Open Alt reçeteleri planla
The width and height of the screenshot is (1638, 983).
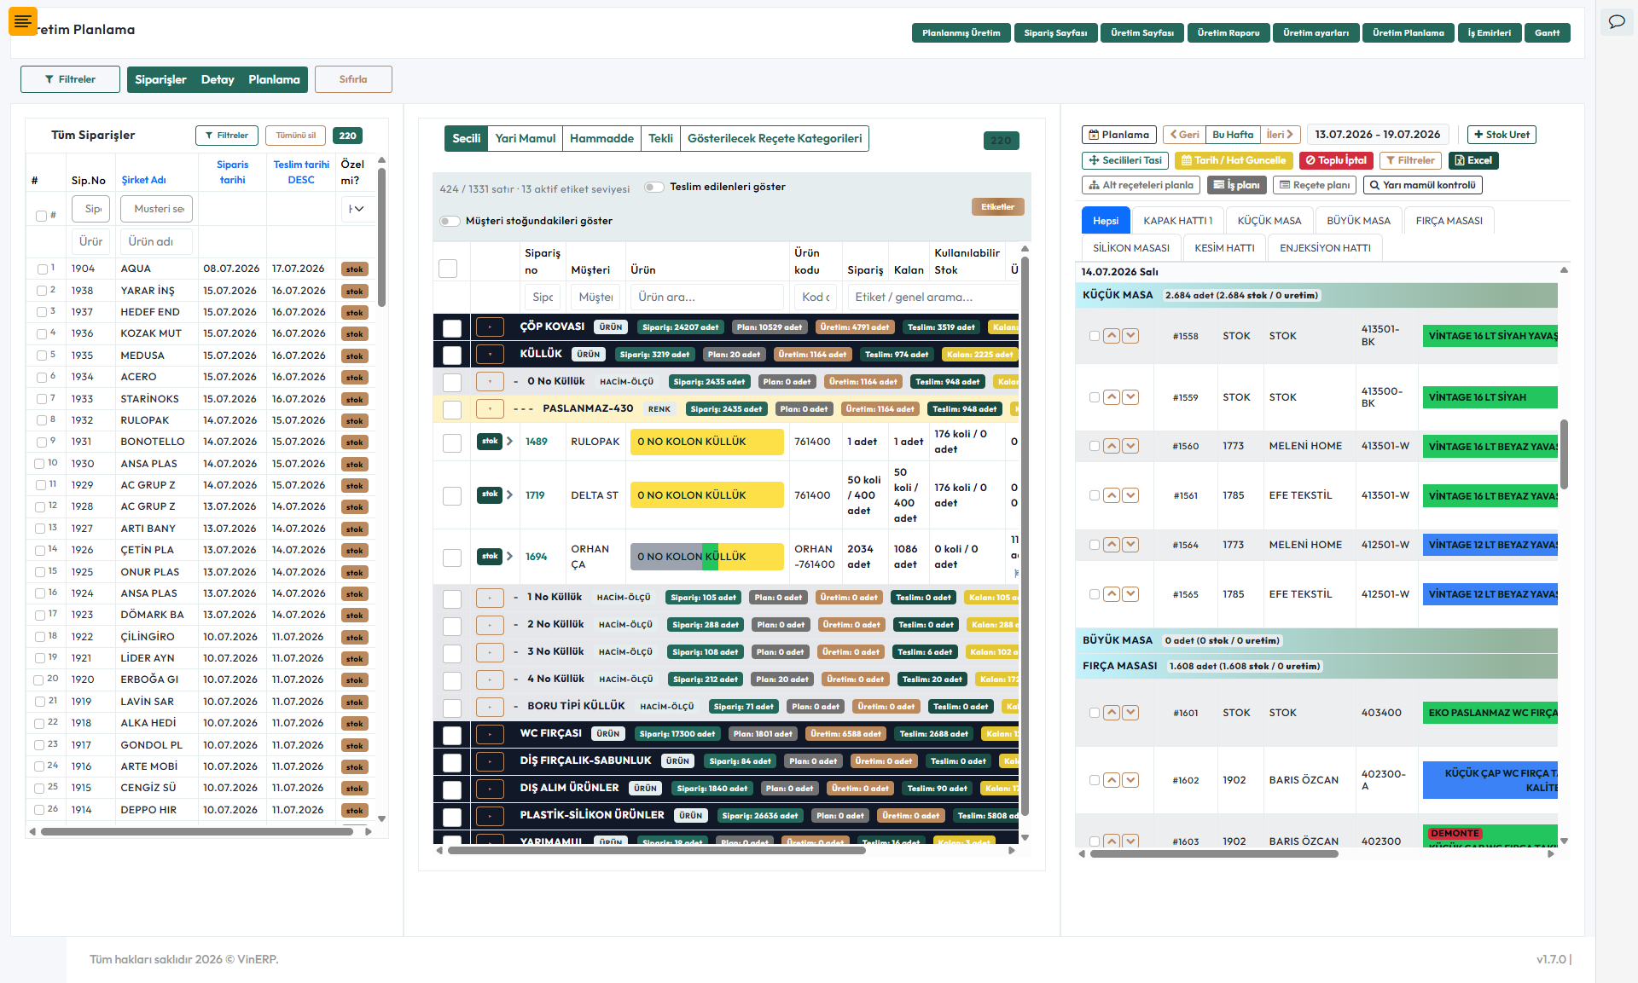coord(1141,185)
